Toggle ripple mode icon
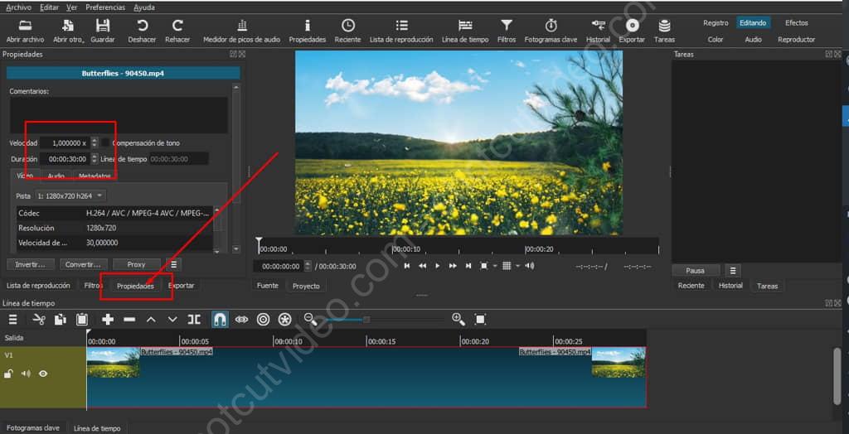This screenshot has height=434, width=849. pyautogui.click(x=263, y=319)
